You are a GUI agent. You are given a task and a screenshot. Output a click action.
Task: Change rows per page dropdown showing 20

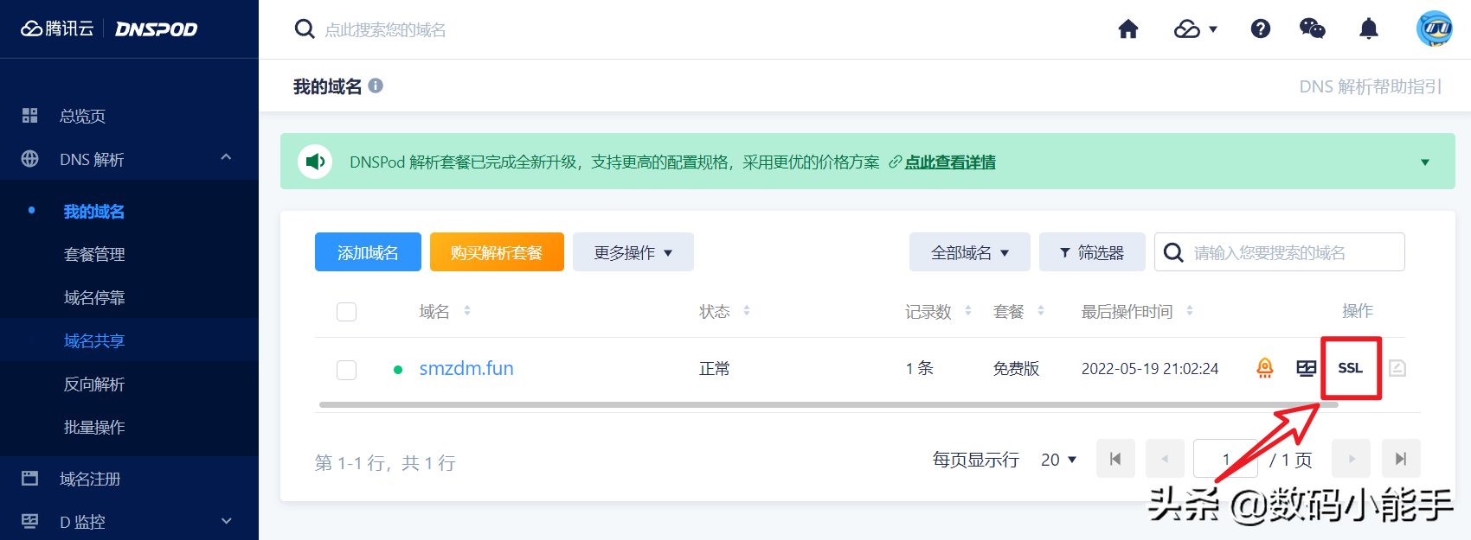pyautogui.click(x=1058, y=460)
